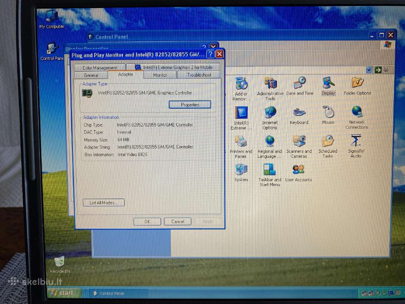Click the 'Intel Video BIOS' text
The width and height of the screenshot is (405, 304).
[x=132, y=154]
